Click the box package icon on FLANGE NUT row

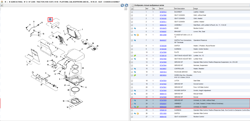[x=138, y=35]
